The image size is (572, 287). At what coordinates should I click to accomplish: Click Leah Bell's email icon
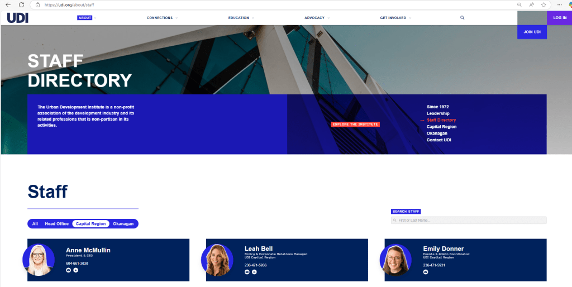[x=247, y=272]
